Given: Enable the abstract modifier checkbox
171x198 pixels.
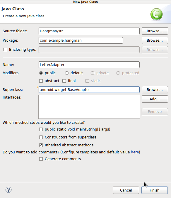Looking at the screenshot, I should (x=41, y=81).
